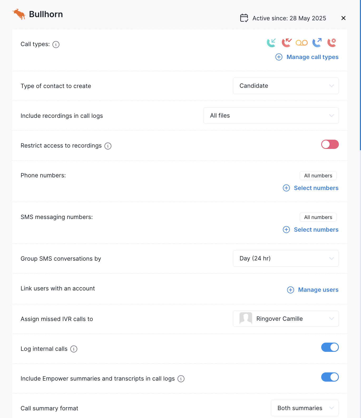
Task: Change the Include recordings in call logs option
Action: (x=271, y=115)
